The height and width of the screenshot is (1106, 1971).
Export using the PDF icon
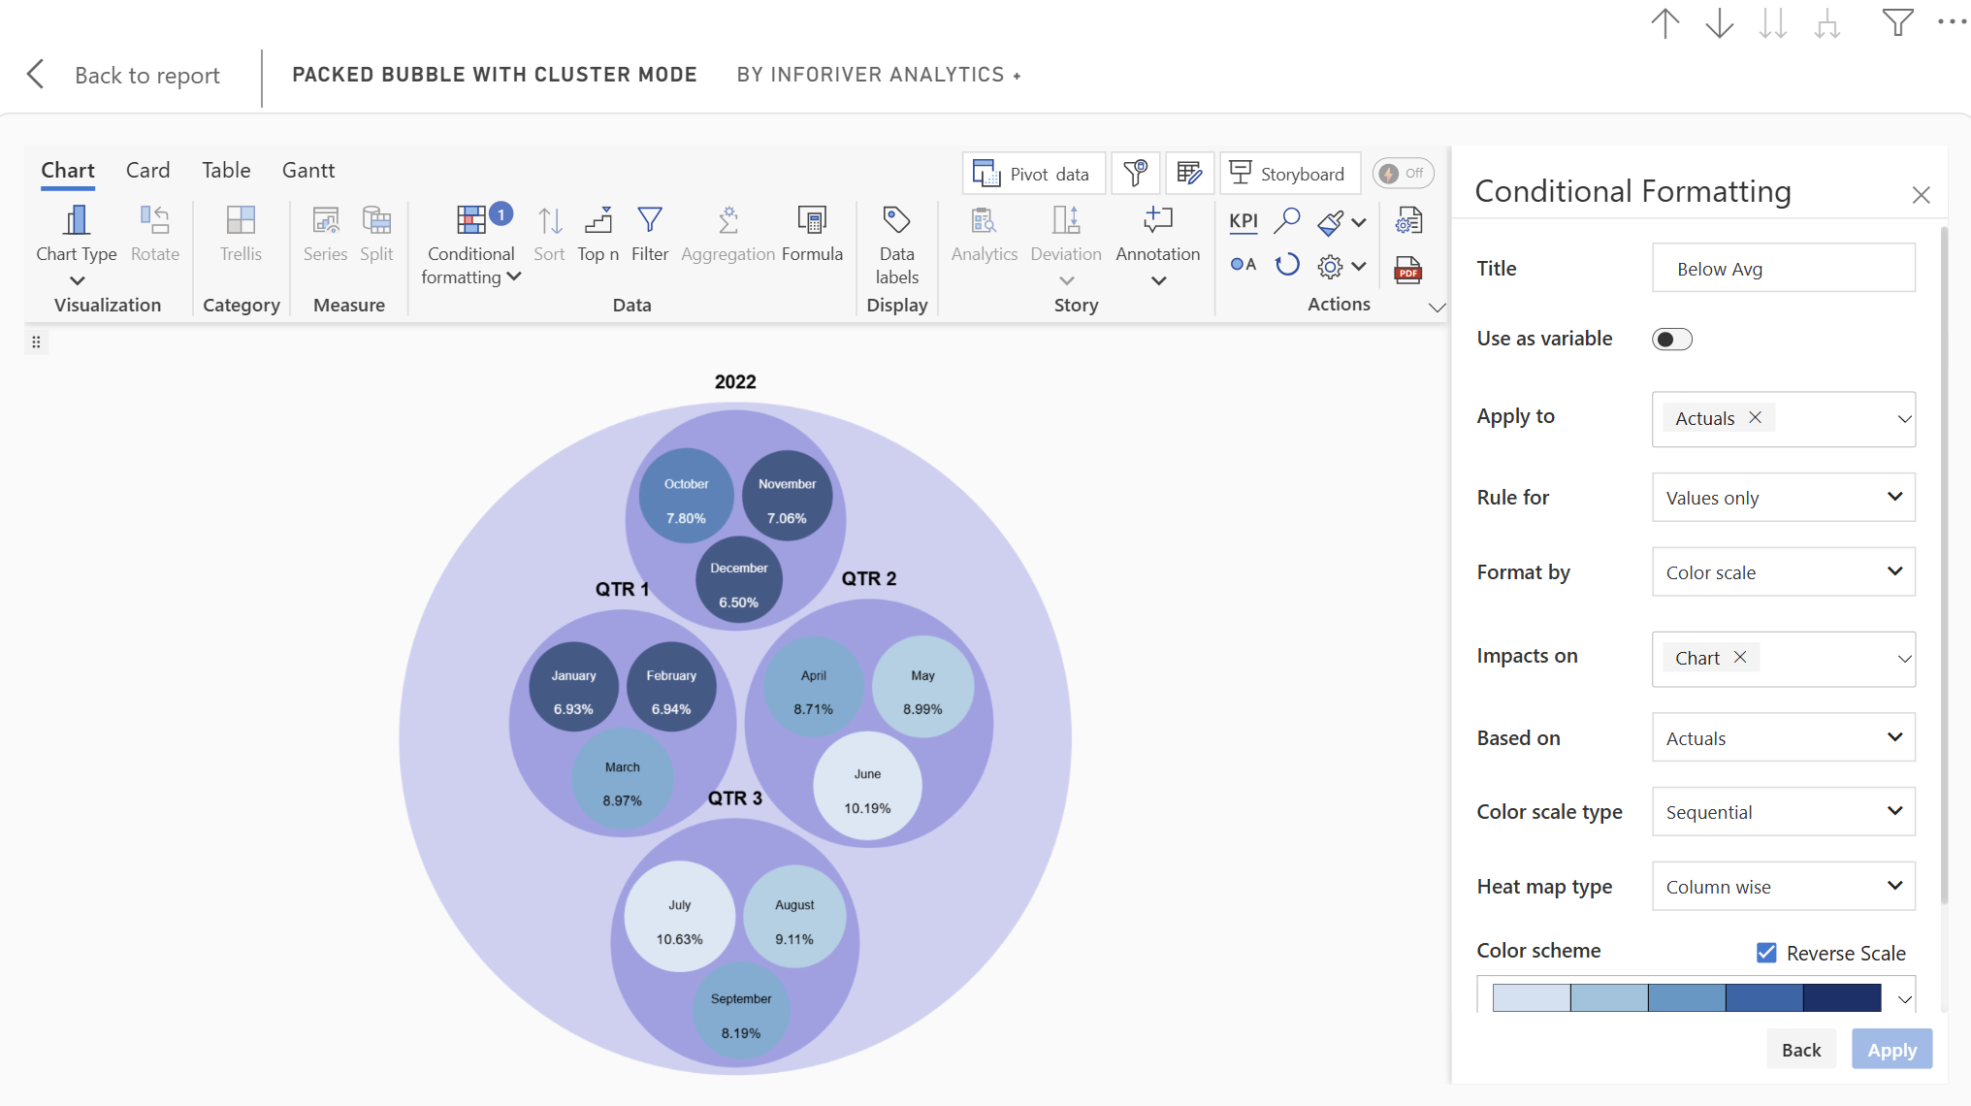pos(1407,269)
